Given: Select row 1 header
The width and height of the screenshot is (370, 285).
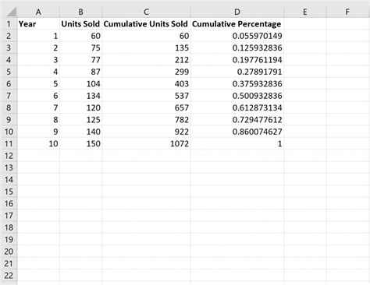Looking at the screenshot, I should point(9,24).
